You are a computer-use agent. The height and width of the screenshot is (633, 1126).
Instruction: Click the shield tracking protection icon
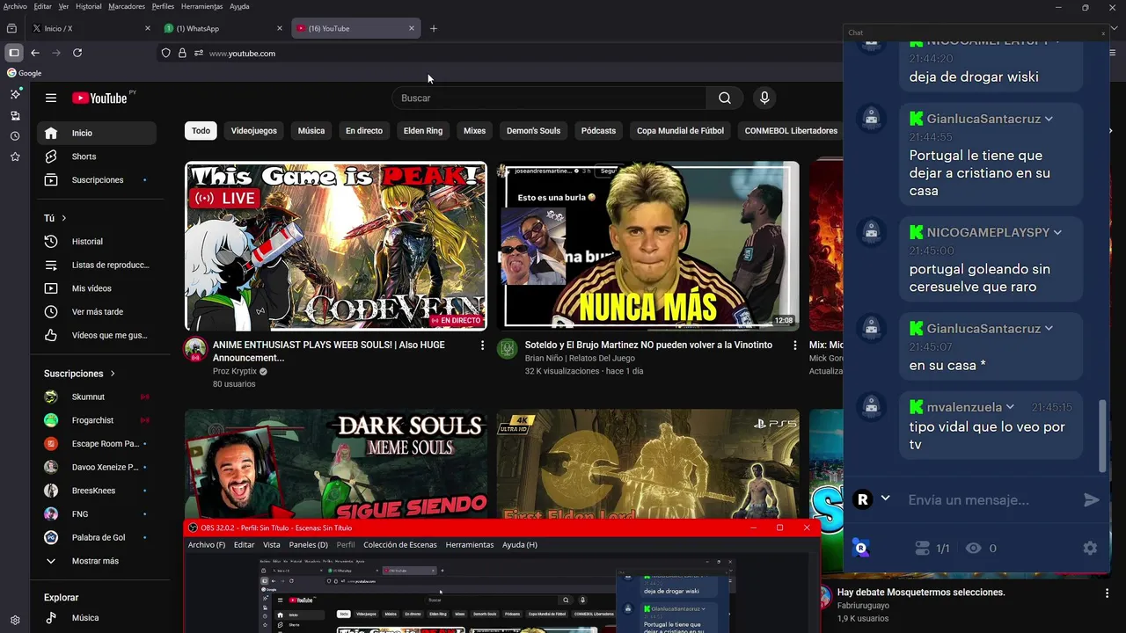165,54
